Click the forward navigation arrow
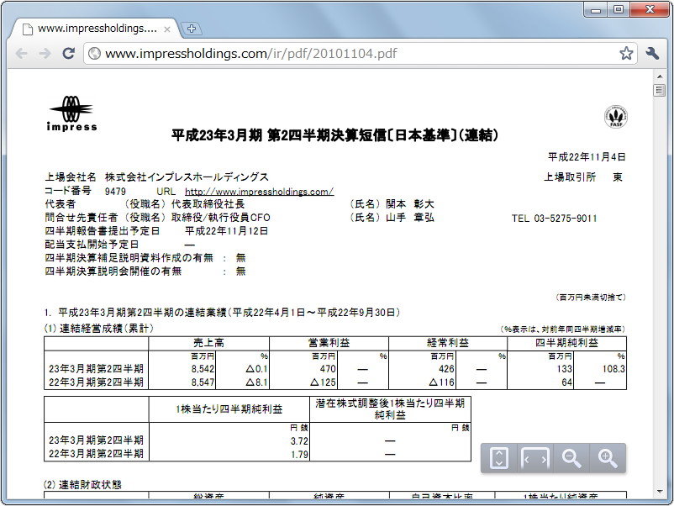This screenshot has width=674, height=506. pos(45,52)
